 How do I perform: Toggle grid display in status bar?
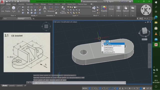[89, 88]
